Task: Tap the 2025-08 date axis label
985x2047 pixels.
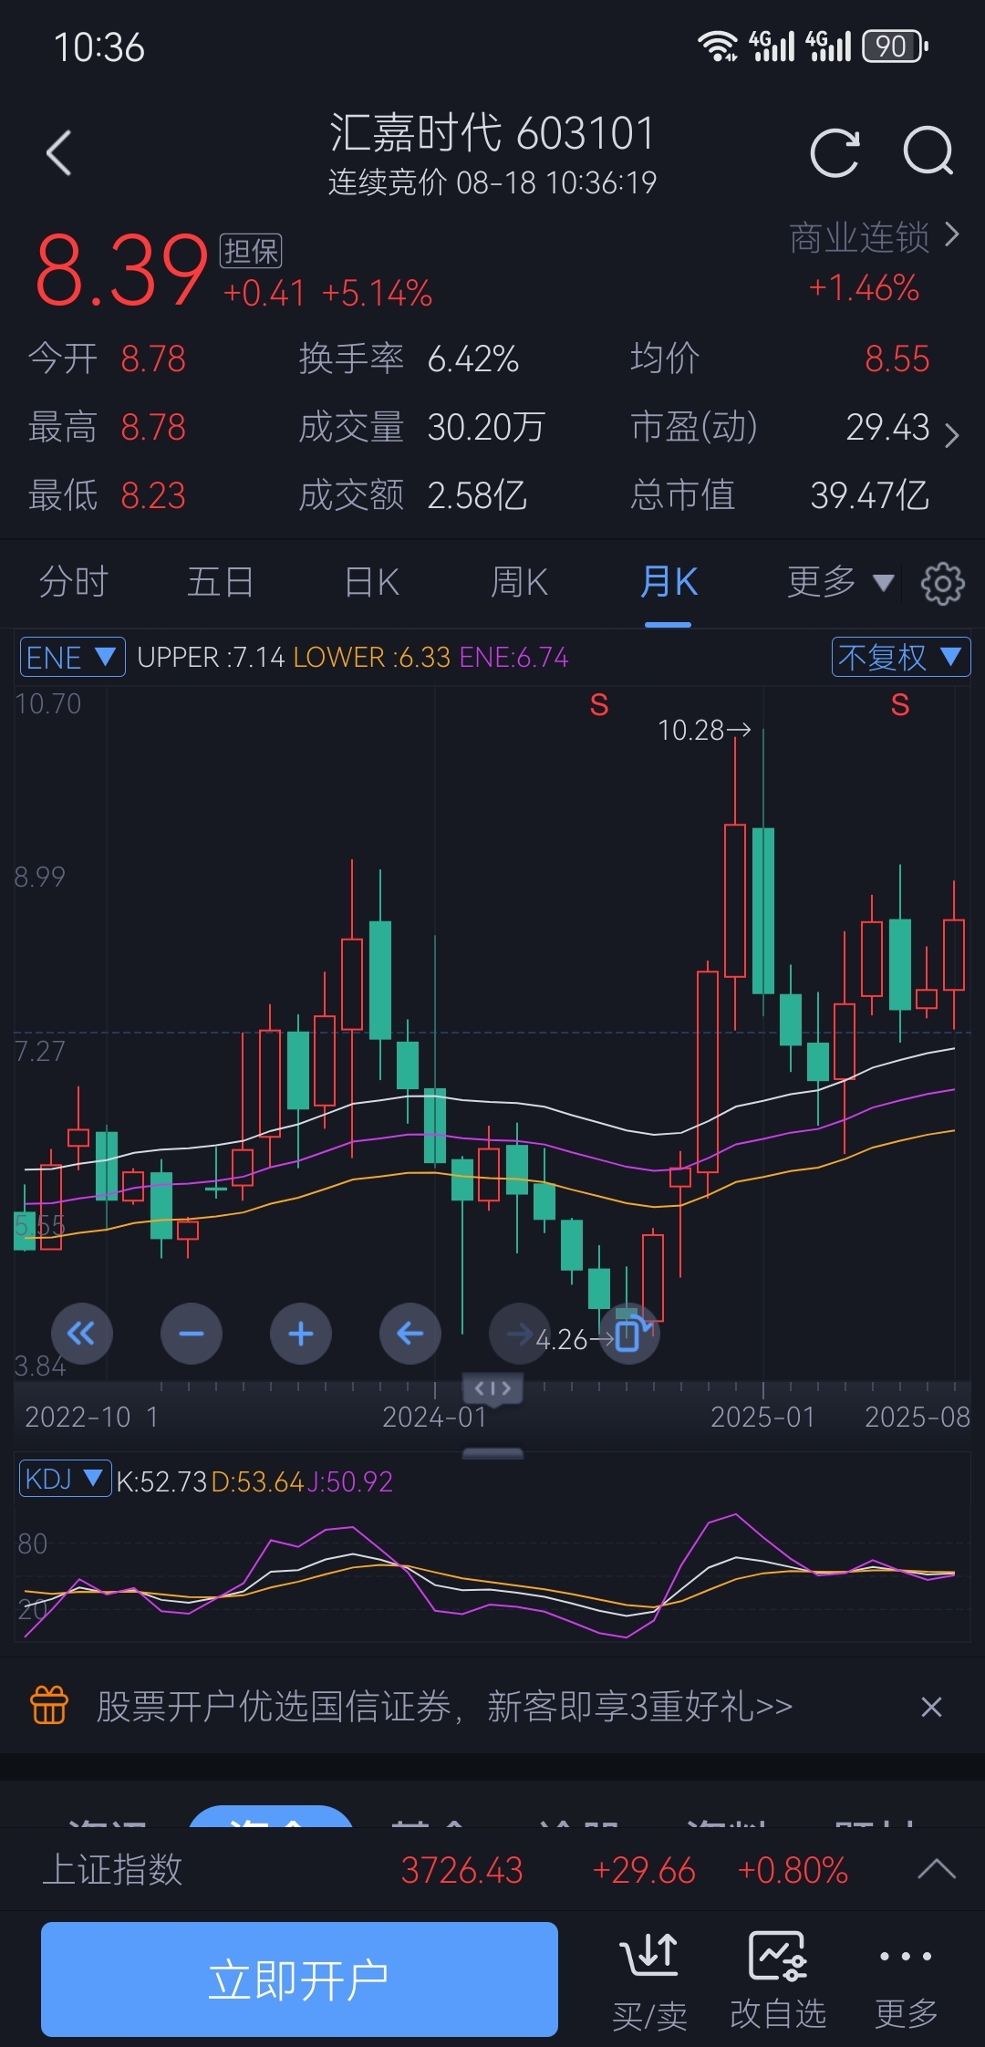Action: pos(917,1417)
